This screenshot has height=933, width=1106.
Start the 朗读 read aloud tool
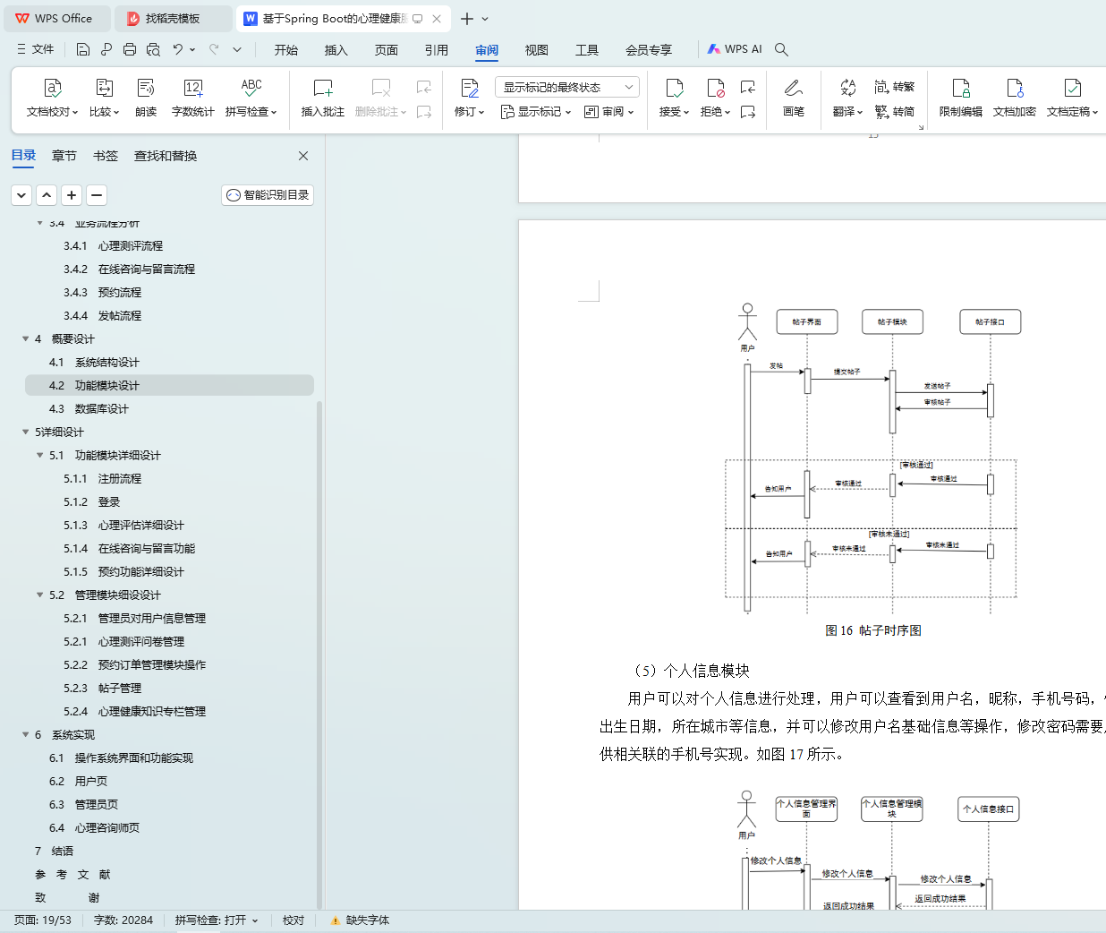pos(146,98)
